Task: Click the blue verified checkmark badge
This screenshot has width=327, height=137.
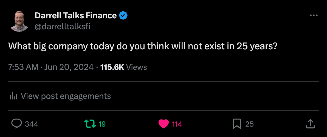Action: pyautogui.click(x=123, y=16)
